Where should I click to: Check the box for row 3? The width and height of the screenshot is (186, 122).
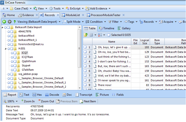click(85, 57)
